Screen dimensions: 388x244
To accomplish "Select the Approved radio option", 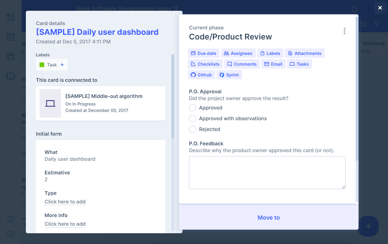I will (193, 108).
